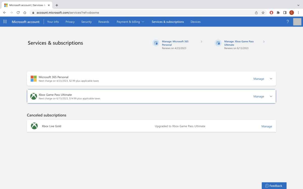Viewport: 303px width, 189px height.
Task: Reload the page with the refresh icon
Action: 18,12
